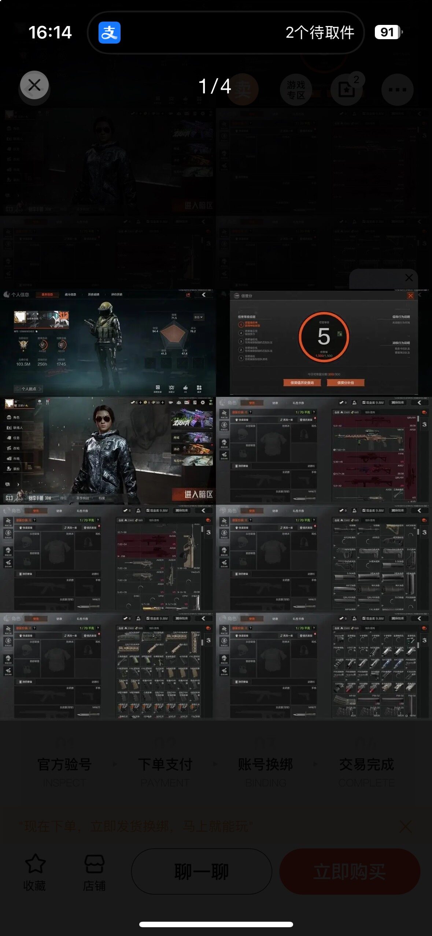The image size is (432, 936).
Task: Tap the 收藏 star icon
Action: [x=35, y=863]
